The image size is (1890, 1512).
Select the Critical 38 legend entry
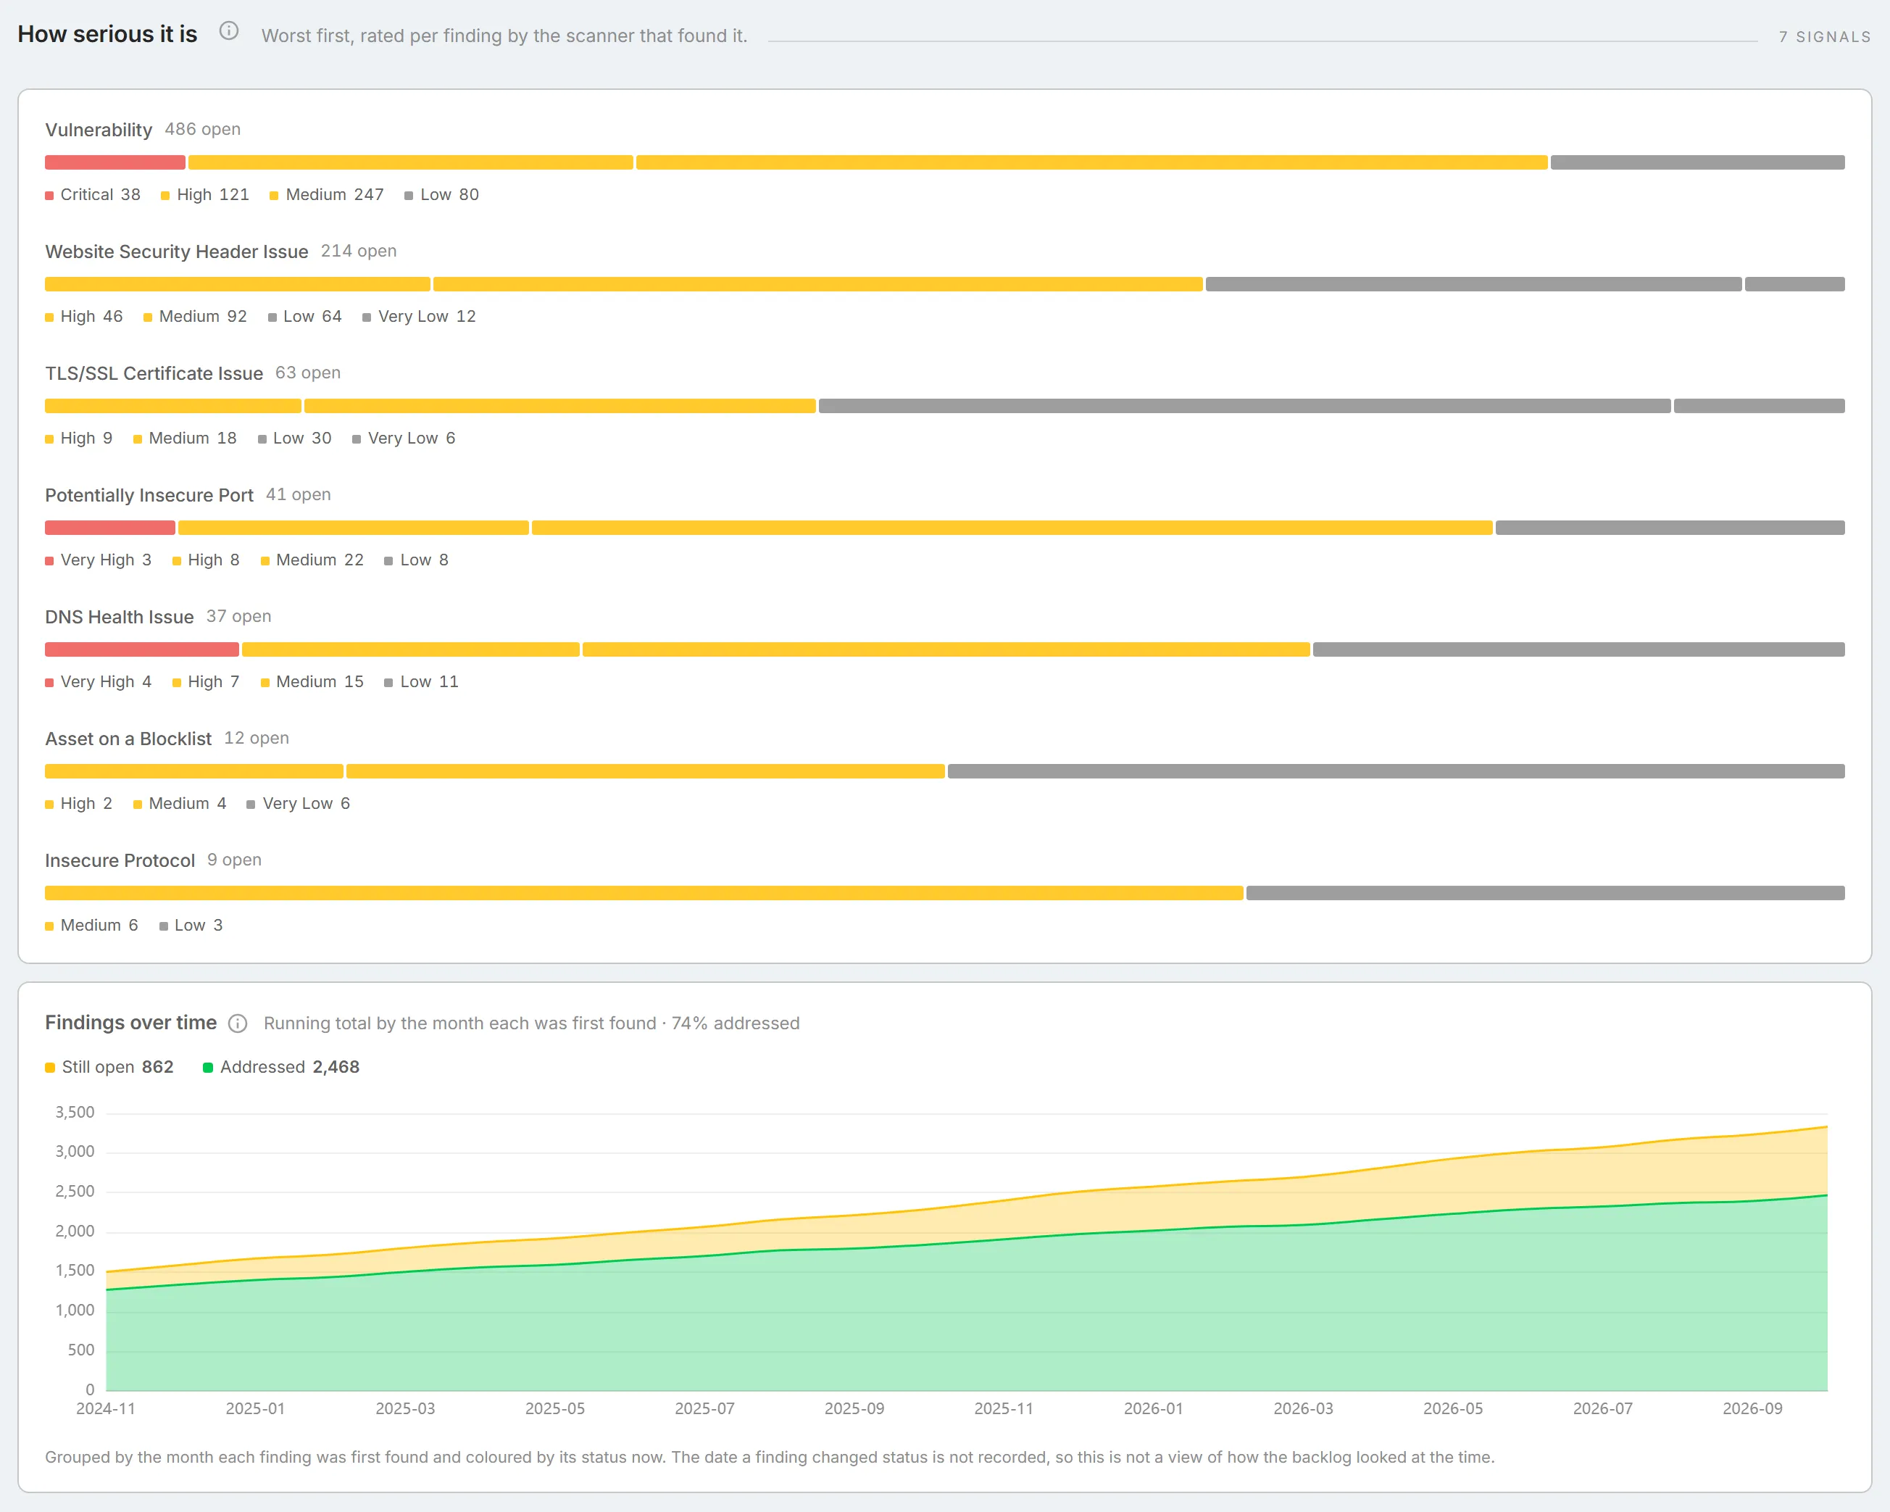[93, 195]
